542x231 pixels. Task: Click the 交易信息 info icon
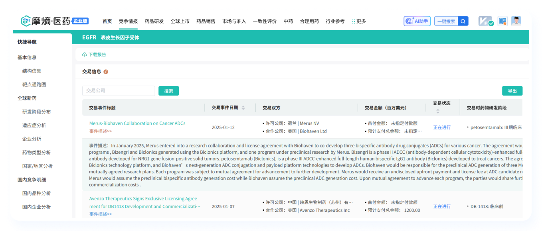[x=106, y=72]
